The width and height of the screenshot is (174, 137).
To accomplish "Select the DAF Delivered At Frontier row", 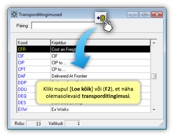I will [83, 76].
